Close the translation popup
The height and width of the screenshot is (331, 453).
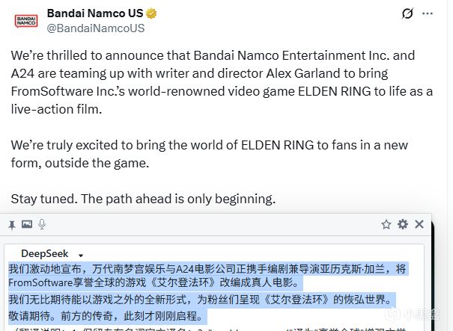tap(419, 224)
